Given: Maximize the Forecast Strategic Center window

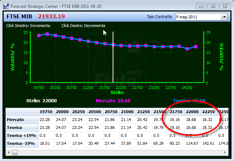Looking at the screenshot, I should click(213, 6).
